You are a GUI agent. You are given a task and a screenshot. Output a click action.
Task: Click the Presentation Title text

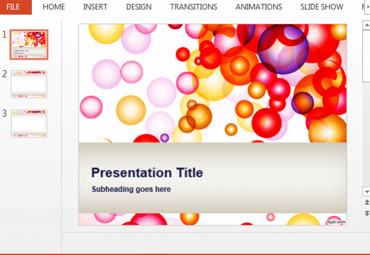tap(147, 173)
